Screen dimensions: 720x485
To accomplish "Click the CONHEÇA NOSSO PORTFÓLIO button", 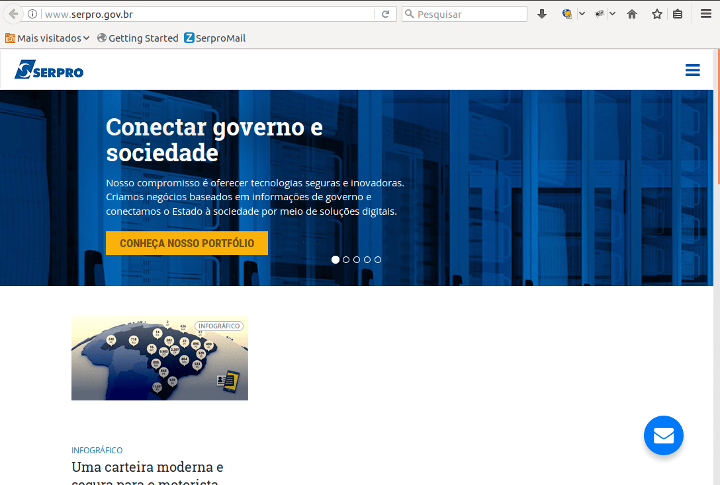I will click(187, 243).
